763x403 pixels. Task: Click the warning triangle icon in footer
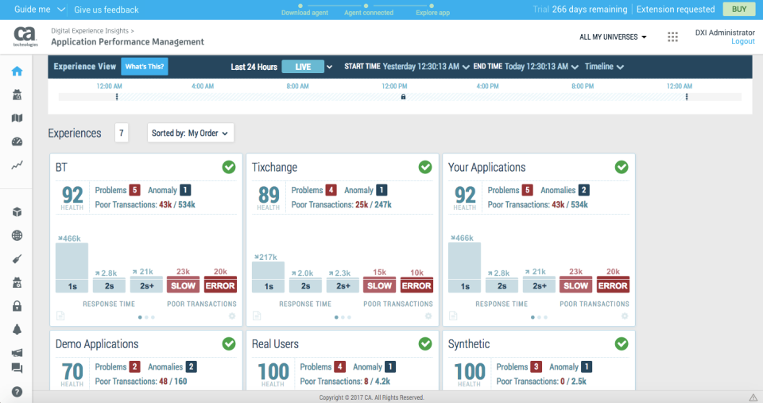[753, 397]
